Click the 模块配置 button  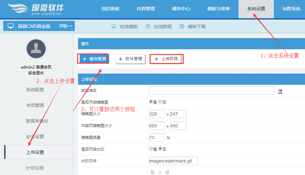coord(94,59)
